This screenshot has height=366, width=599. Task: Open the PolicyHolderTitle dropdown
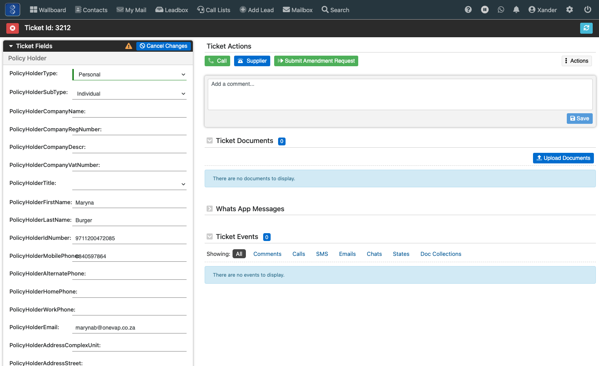point(130,184)
